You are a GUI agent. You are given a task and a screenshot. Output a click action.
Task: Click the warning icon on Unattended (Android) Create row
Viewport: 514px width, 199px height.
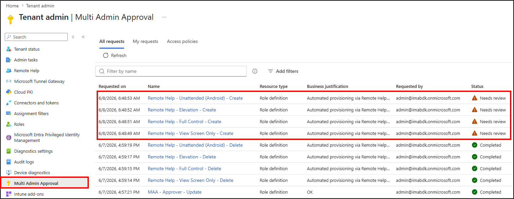click(x=475, y=98)
